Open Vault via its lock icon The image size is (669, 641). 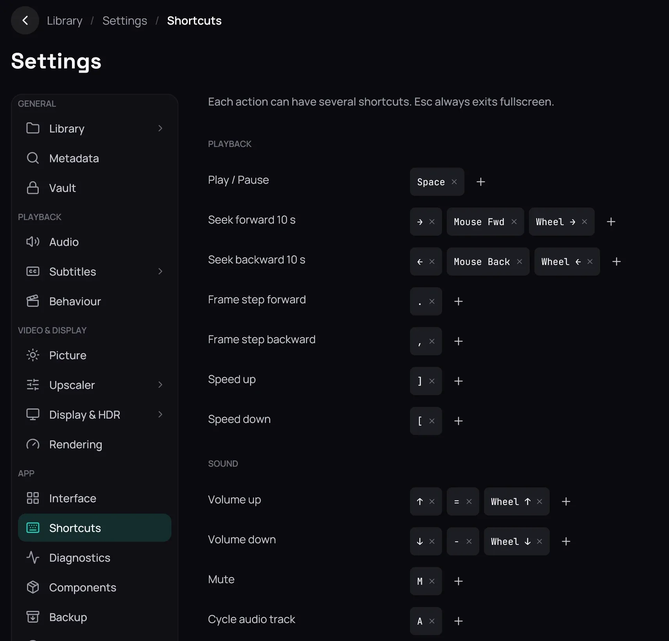[33, 188]
